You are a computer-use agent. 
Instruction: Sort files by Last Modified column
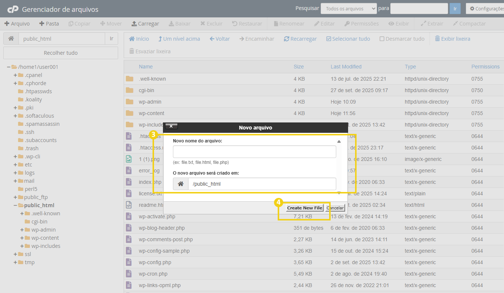[346, 67]
